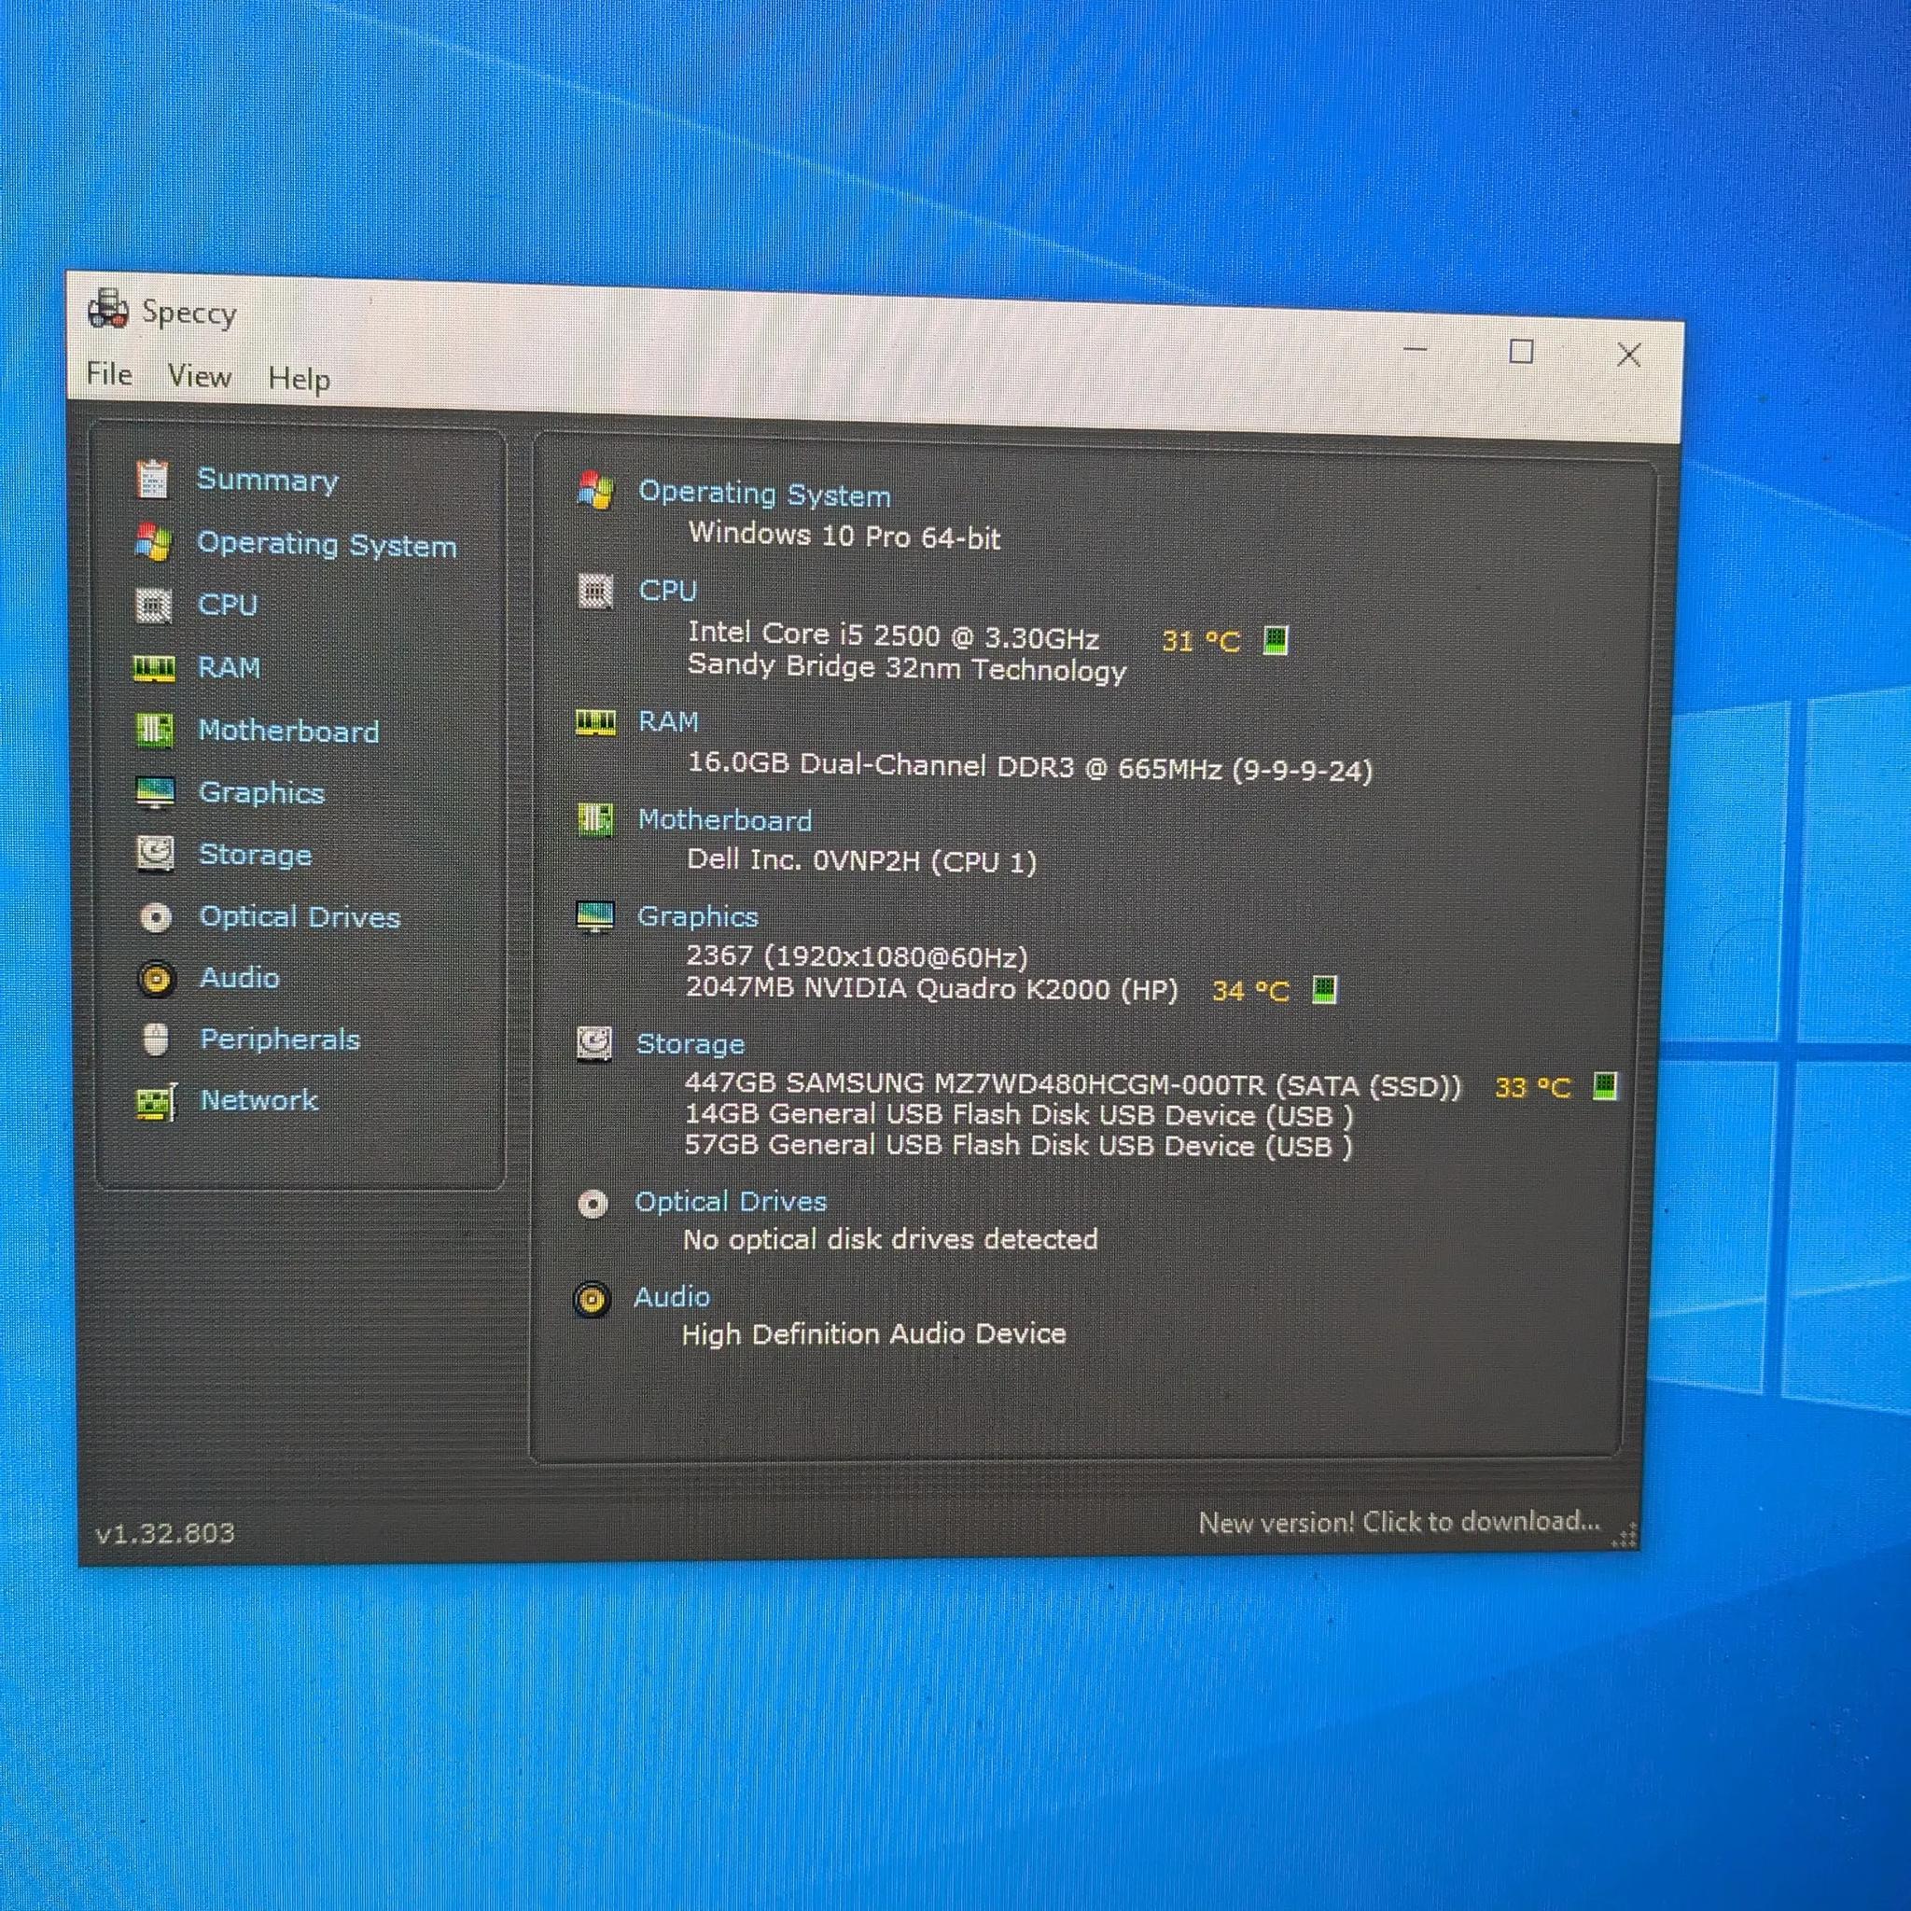Click the Operating System heading link in summary
Screen dimensions: 1911x1911
pyautogui.click(x=764, y=494)
